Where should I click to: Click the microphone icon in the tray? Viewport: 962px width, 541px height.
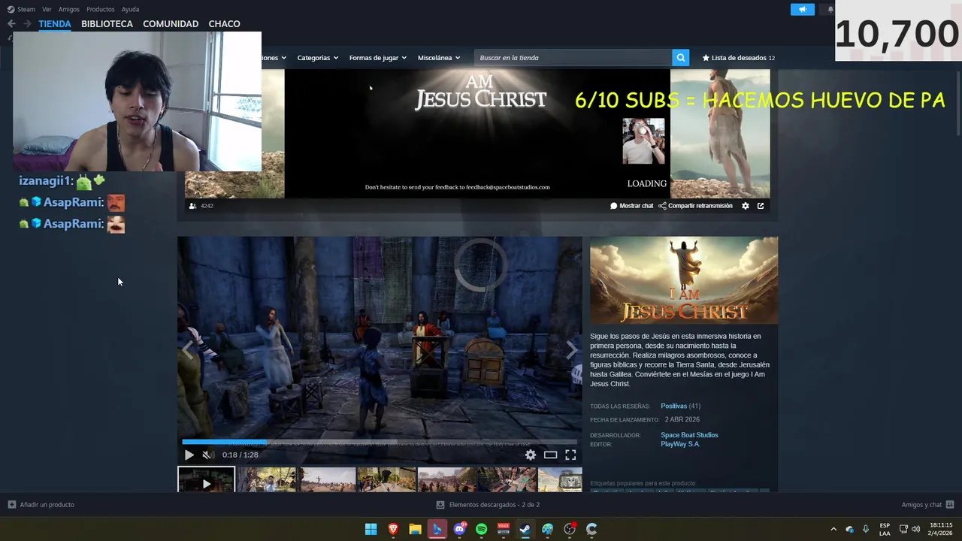pos(866,529)
